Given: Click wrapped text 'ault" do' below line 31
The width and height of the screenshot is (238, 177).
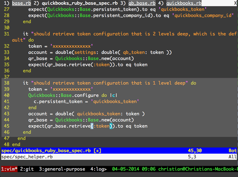Looking at the screenshot, I should pyautogui.click(x=23, y=40).
